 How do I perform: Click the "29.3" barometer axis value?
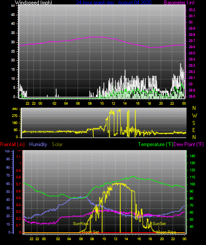point(192,65)
